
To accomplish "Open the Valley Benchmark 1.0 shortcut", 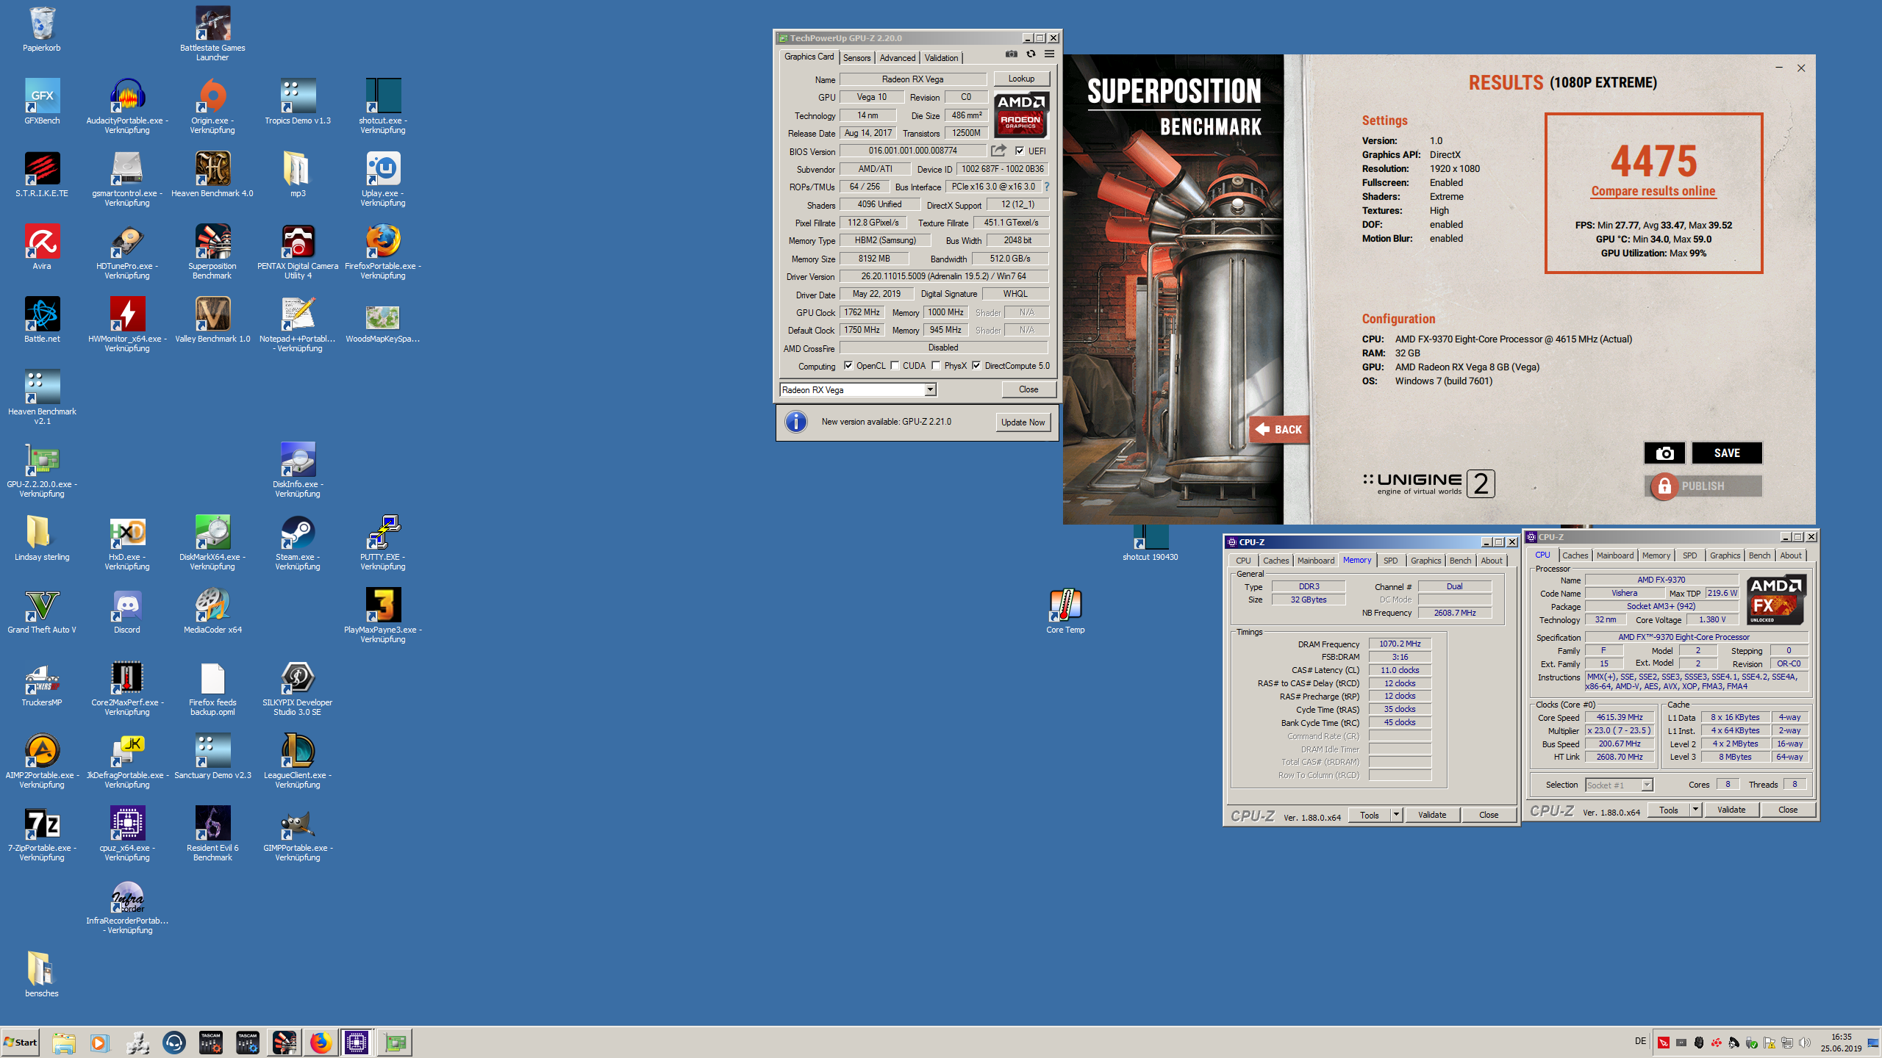I will tap(212, 320).
